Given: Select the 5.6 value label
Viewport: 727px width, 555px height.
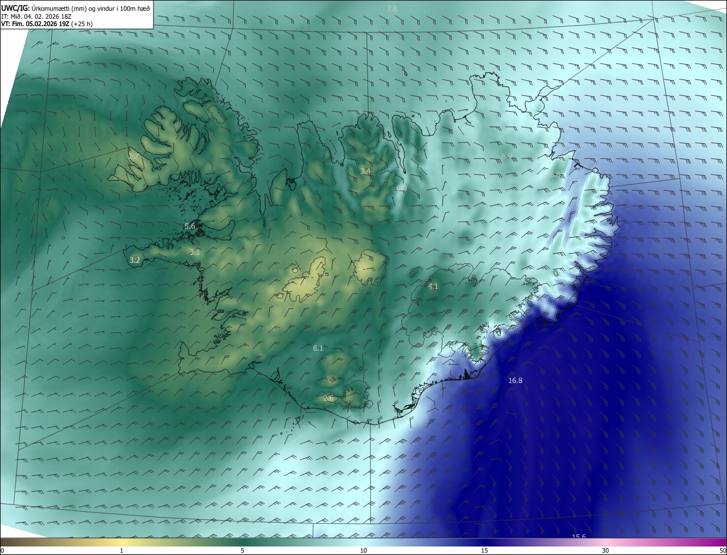Looking at the screenshot, I should point(190,226).
